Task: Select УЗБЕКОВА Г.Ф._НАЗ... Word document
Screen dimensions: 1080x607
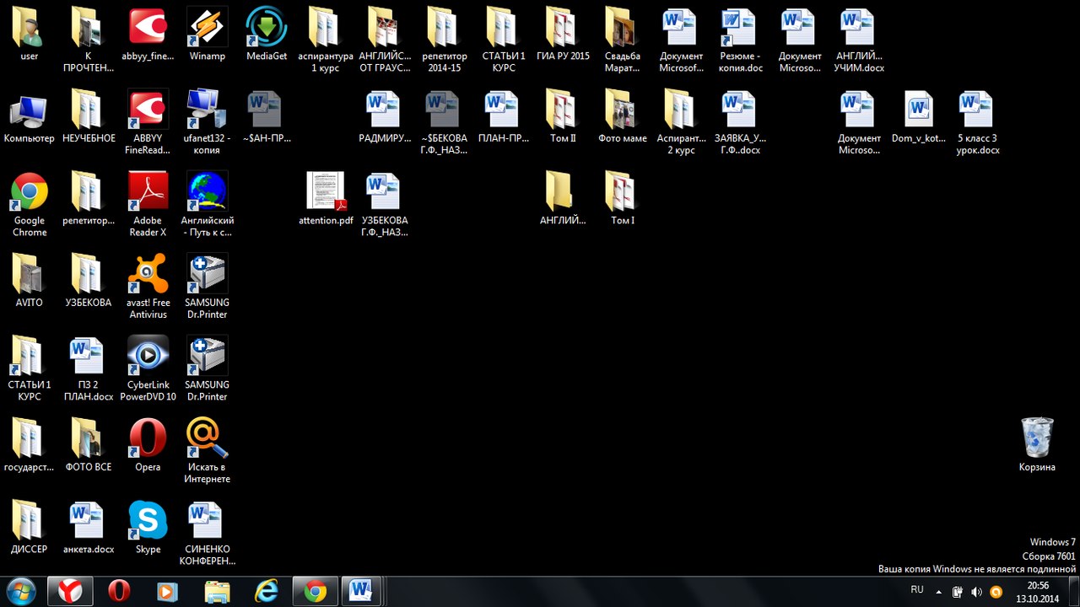Action: pyautogui.click(x=385, y=203)
